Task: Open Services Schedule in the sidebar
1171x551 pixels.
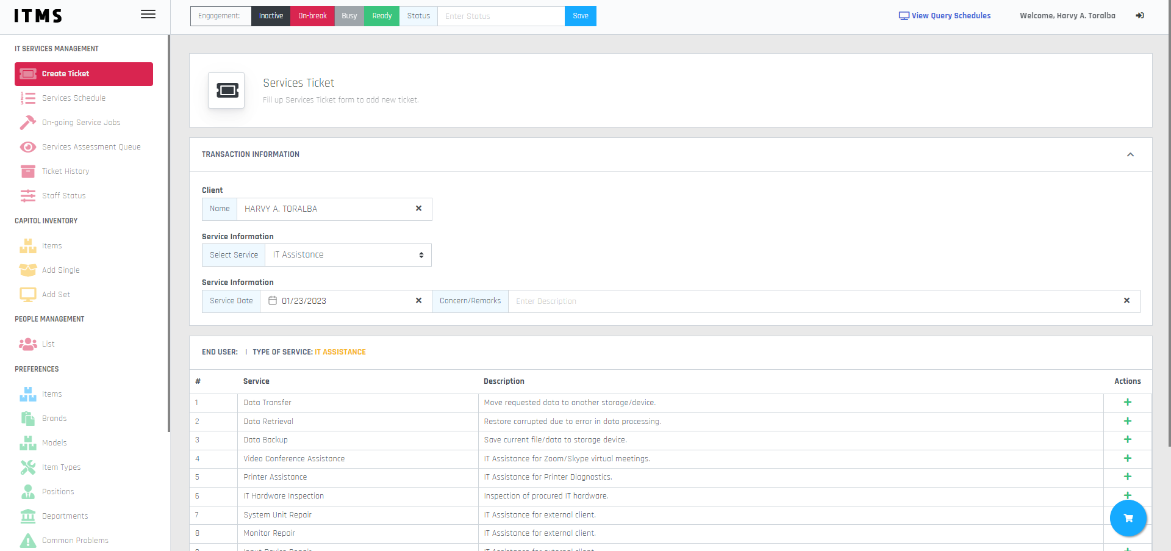Action: 73,98
